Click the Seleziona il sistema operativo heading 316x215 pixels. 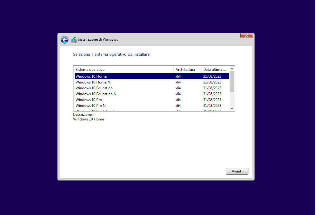tap(111, 54)
